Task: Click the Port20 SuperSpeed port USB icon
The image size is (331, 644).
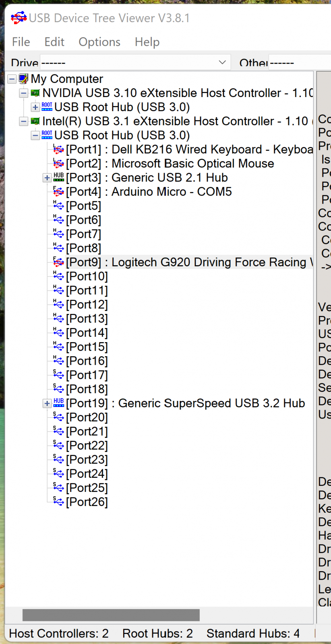Action: point(58,417)
